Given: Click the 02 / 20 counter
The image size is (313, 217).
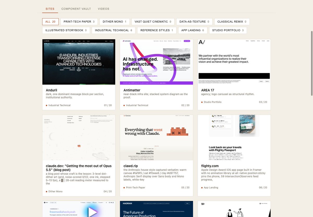Looking at the screenshot, I should coord(185,105).
